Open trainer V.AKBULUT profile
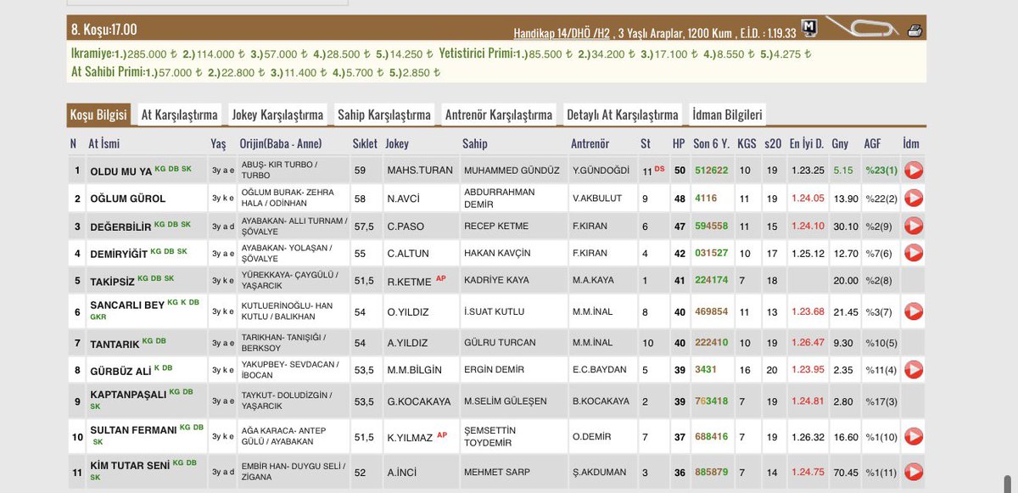Viewport: 1018px width, 493px height. click(x=598, y=199)
